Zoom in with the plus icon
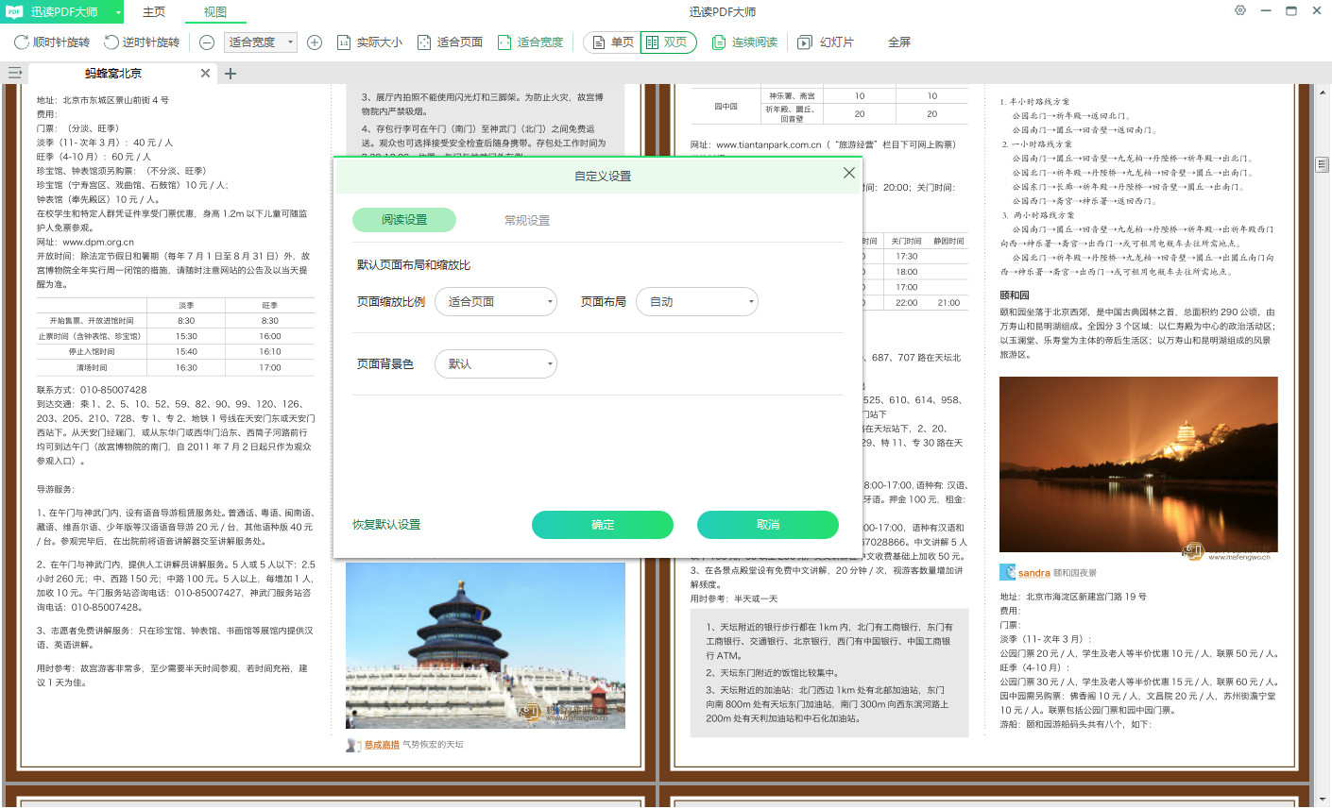Screen dimensions: 1332x809 click(x=315, y=42)
